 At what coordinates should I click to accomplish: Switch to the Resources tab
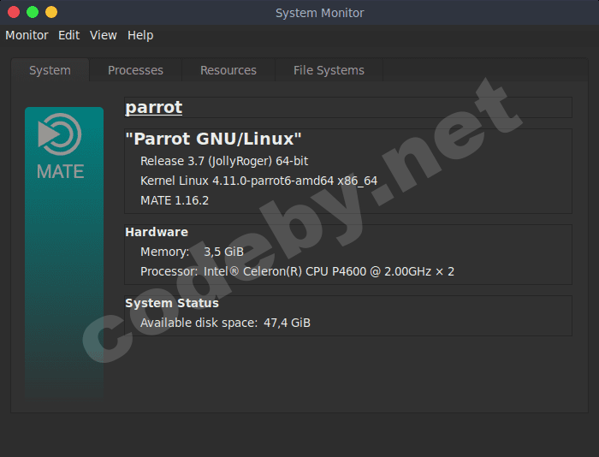click(228, 70)
